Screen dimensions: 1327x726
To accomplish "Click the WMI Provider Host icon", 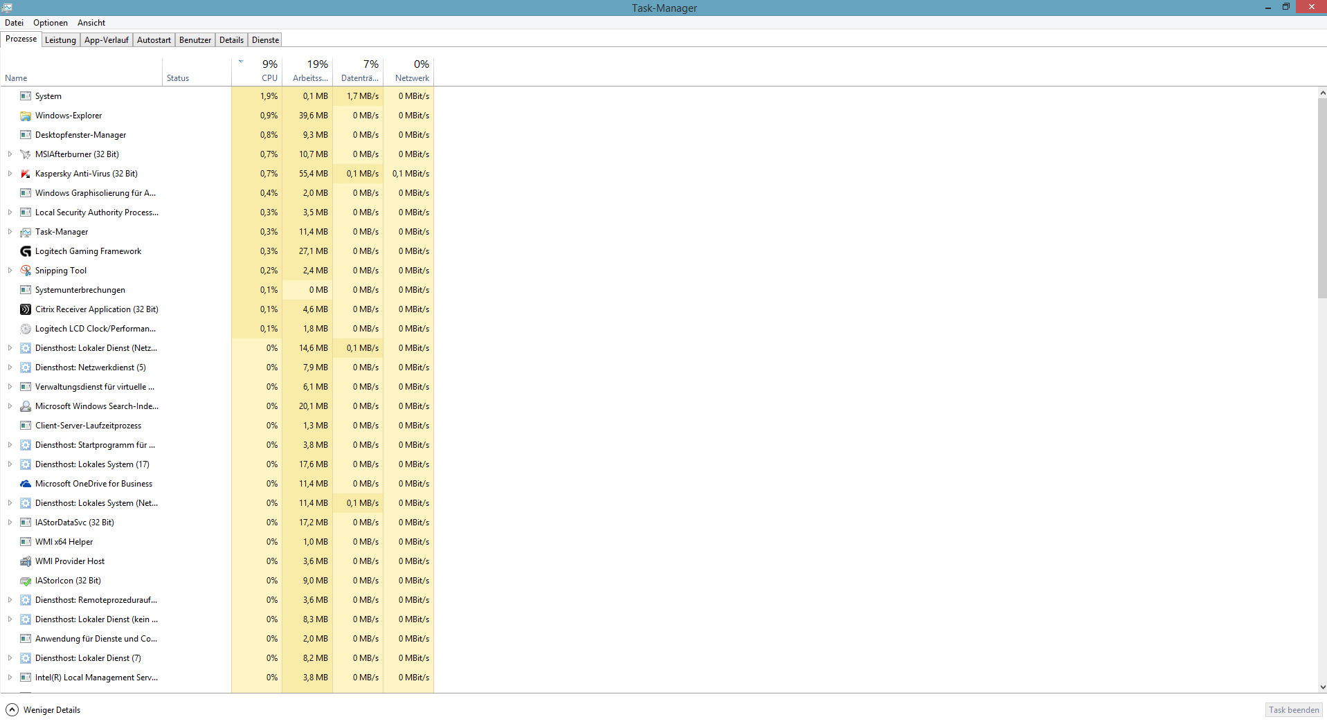I will (26, 561).
